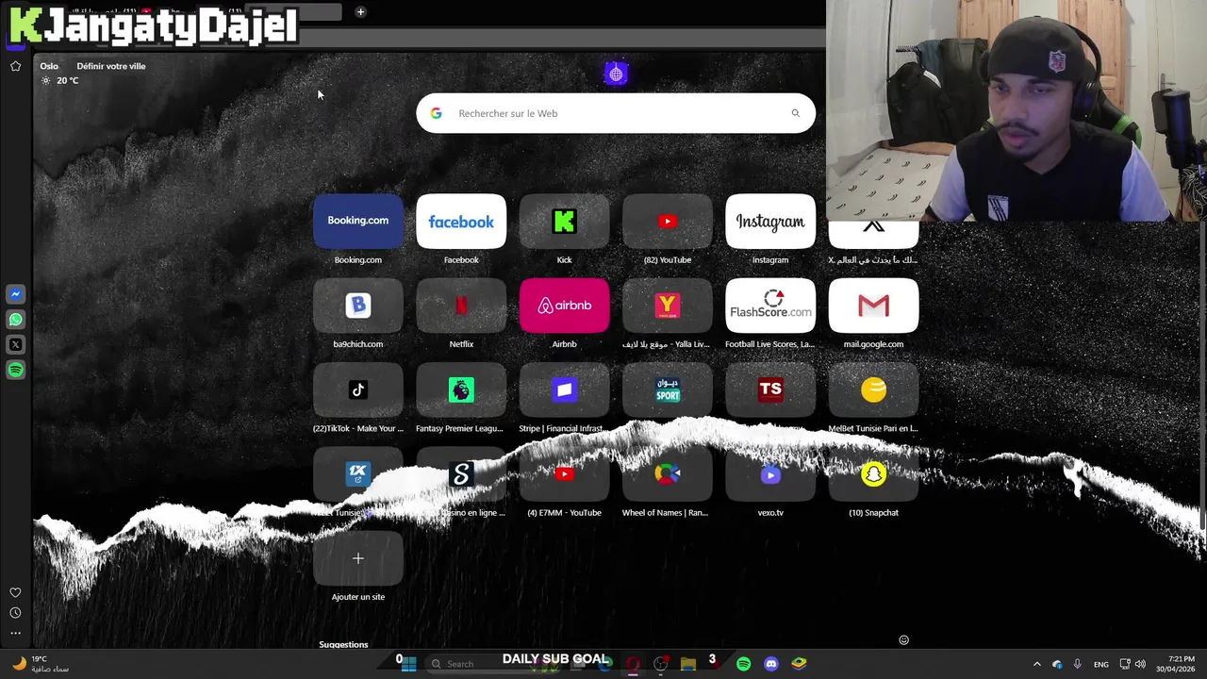Open the Windows Start menu

(x=408, y=664)
